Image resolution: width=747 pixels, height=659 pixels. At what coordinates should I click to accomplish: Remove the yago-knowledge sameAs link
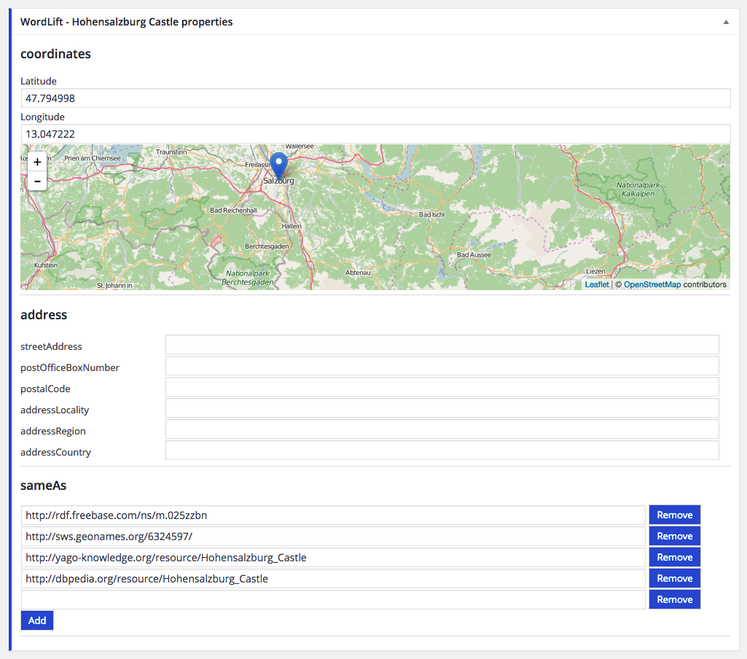coord(674,557)
